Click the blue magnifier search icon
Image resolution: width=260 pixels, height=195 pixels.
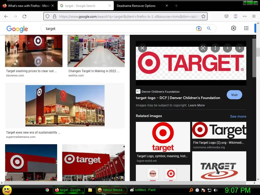209,28
